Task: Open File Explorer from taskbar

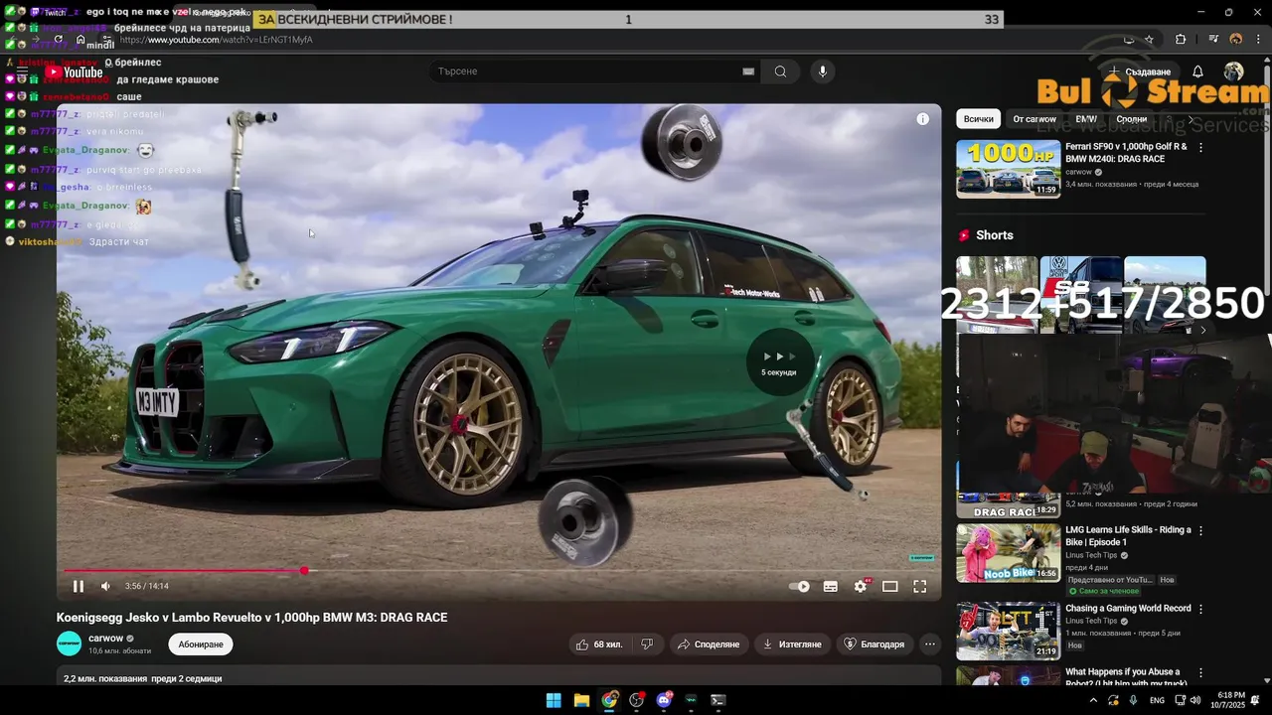Action: pyautogui.click(x=581, y=700)
